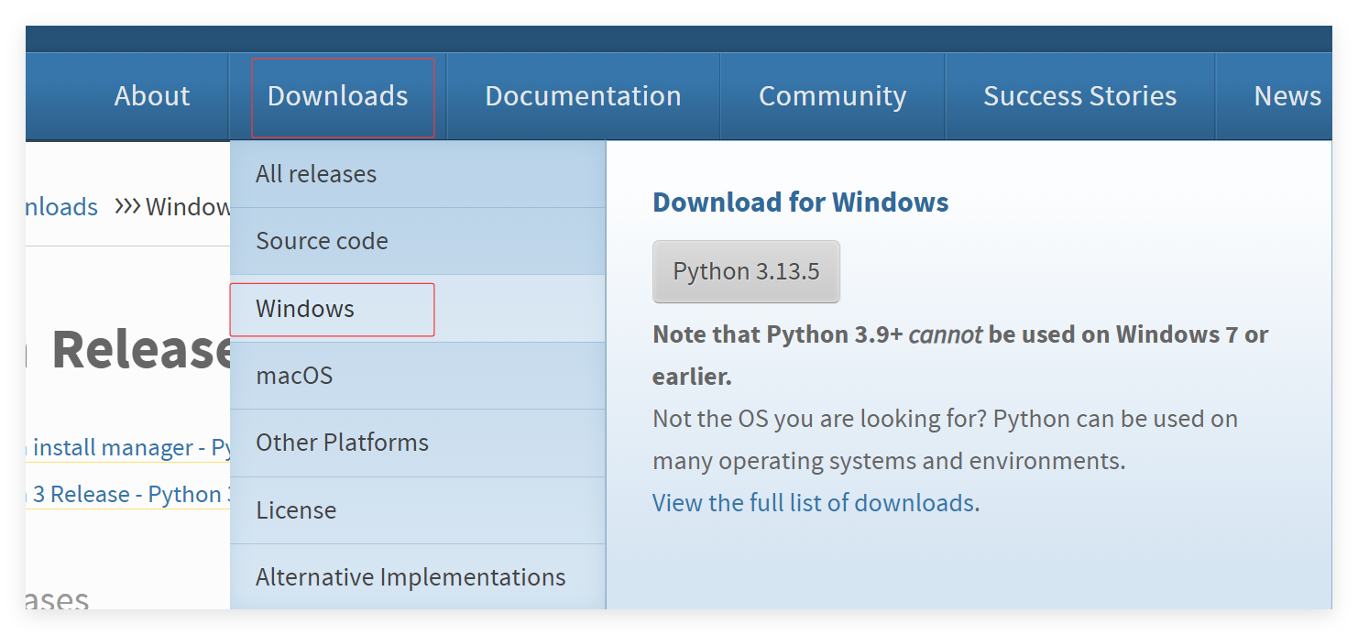Choose Windows from Downloads submenu
The height and width of the screenshot is (635, 1358).
click(418, 309)
